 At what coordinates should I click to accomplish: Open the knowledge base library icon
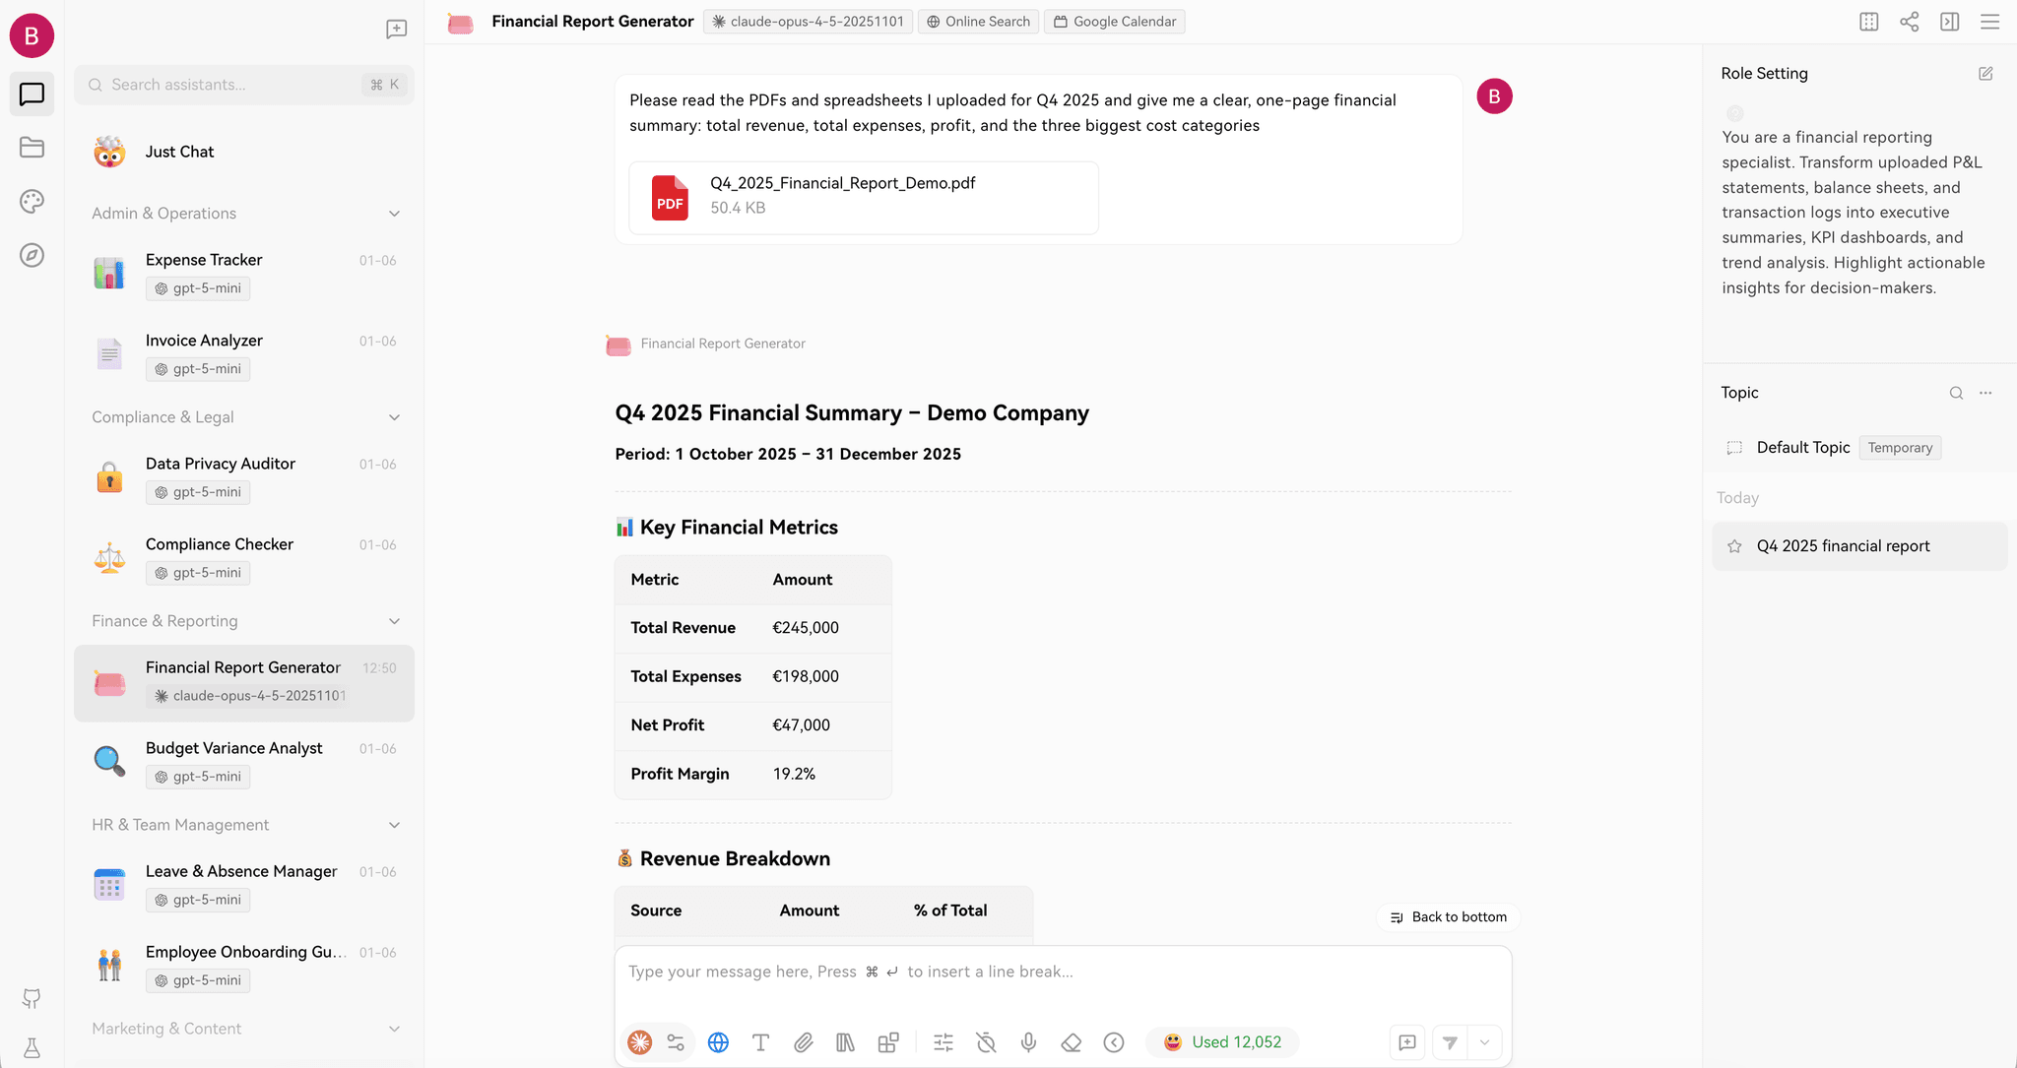[x=845, y=1042]
